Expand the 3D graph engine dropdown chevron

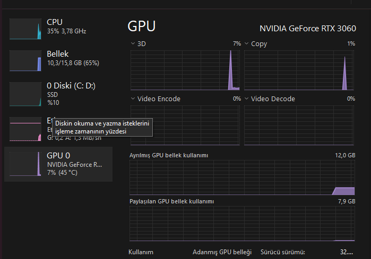pyautogui.click(x=133, y=43)
